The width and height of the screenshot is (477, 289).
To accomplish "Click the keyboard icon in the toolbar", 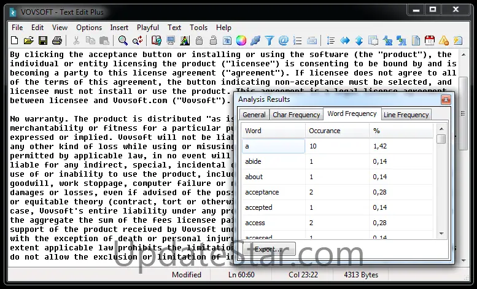I will click(x=312, y=40).
